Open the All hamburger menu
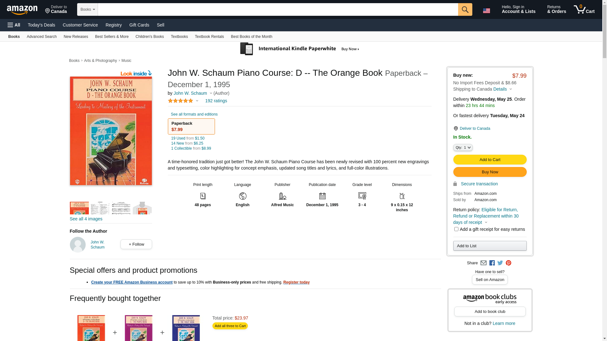 click(x=14, y=25)
